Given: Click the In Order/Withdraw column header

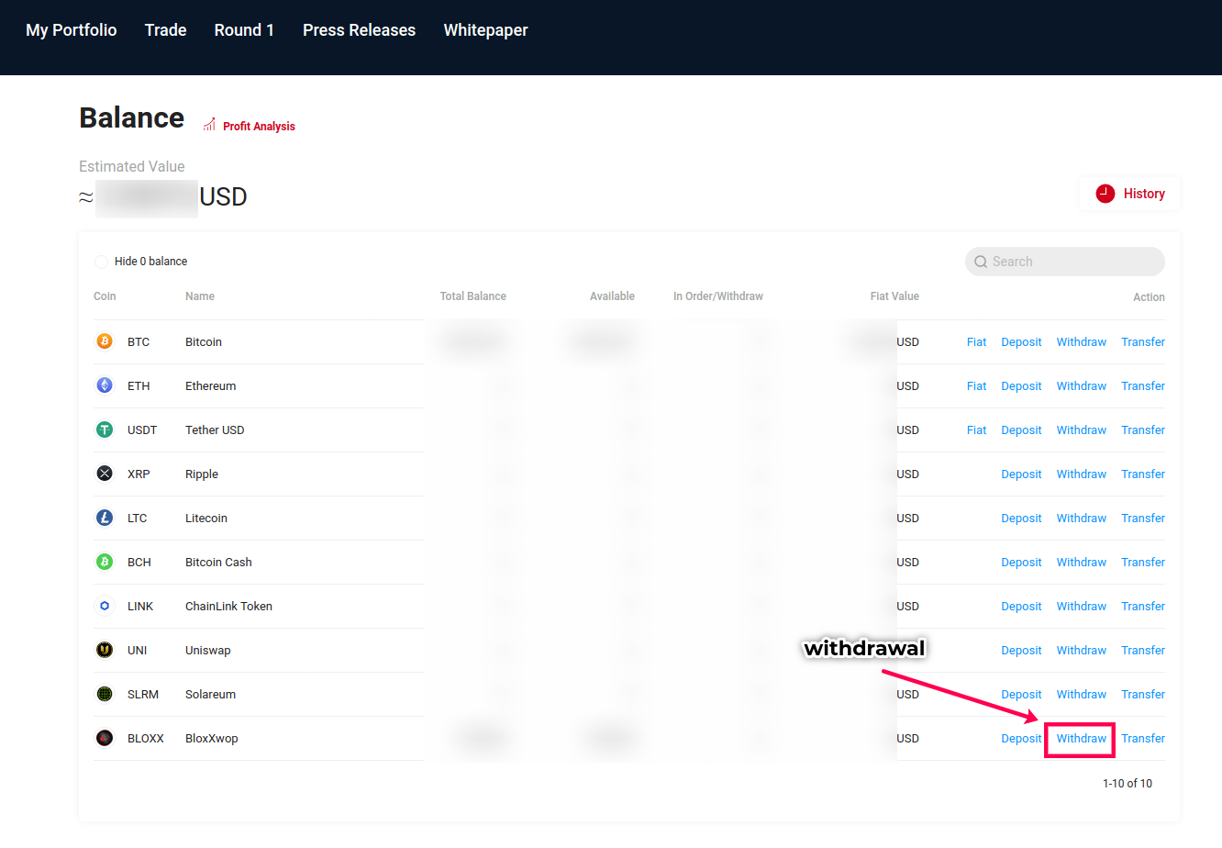Looking at the screenshot, I should pos(718,296).
